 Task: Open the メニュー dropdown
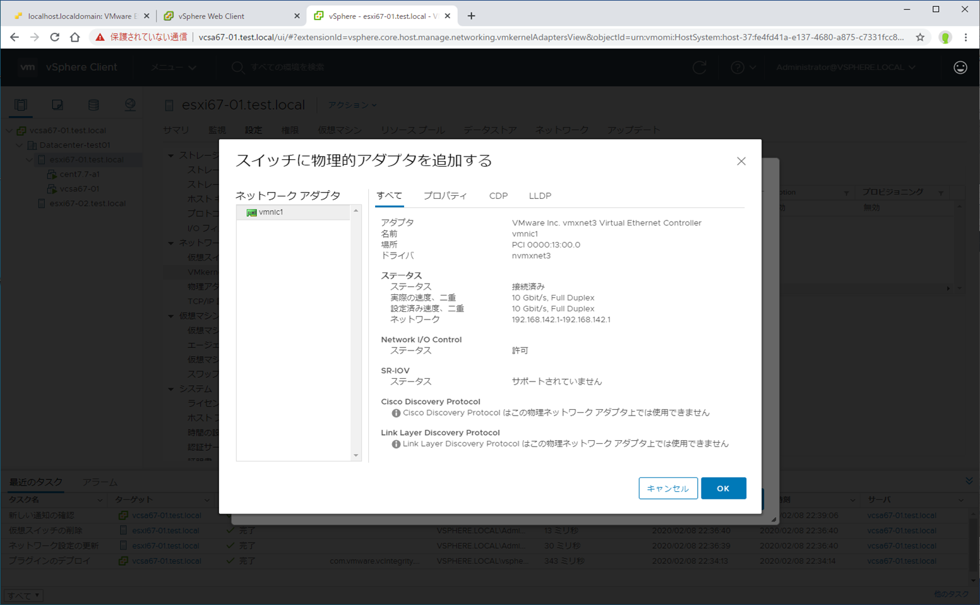[x=173, y=67]
